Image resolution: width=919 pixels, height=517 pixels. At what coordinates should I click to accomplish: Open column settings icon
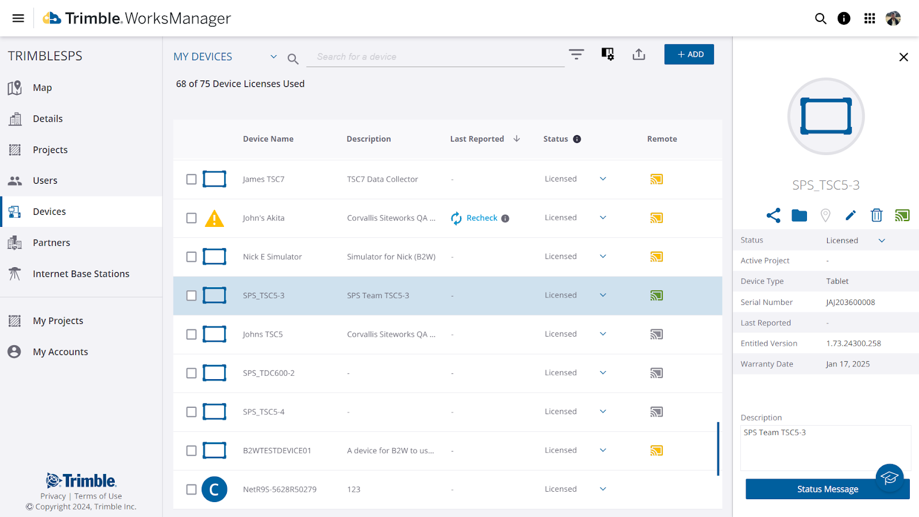click(608, 54)
